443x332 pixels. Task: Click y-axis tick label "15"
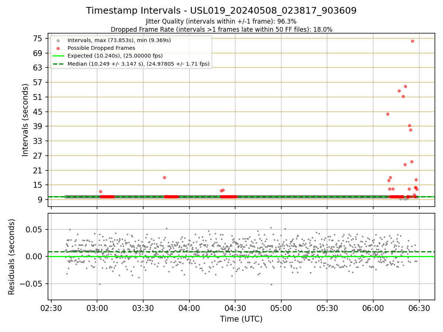click(x=38, y=185)
